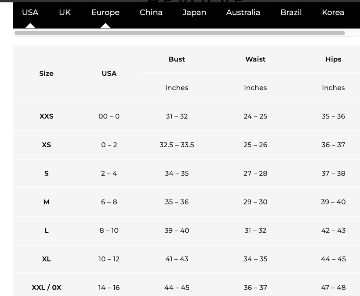The height and width of the screenshot is (296, 360).
Task: Click the USA column header in table
Action: pos(109,74)
